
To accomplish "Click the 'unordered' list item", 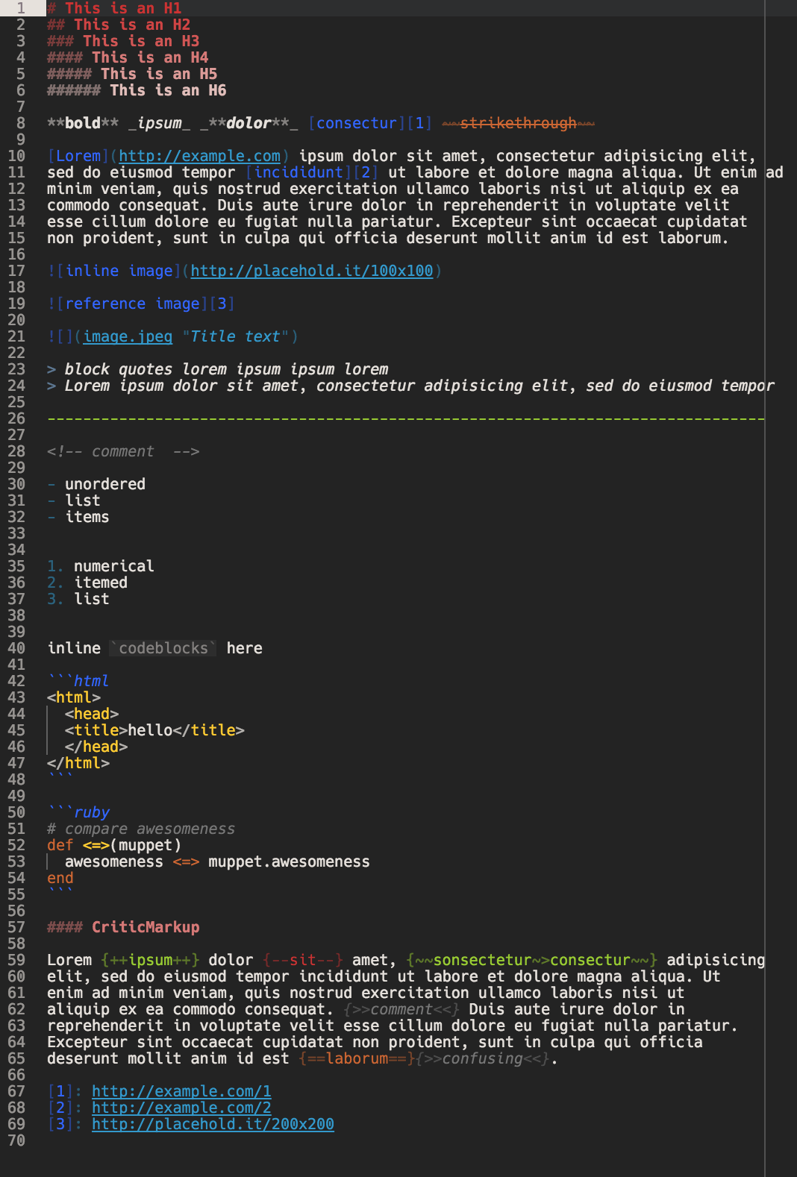I will pos(105,484).
